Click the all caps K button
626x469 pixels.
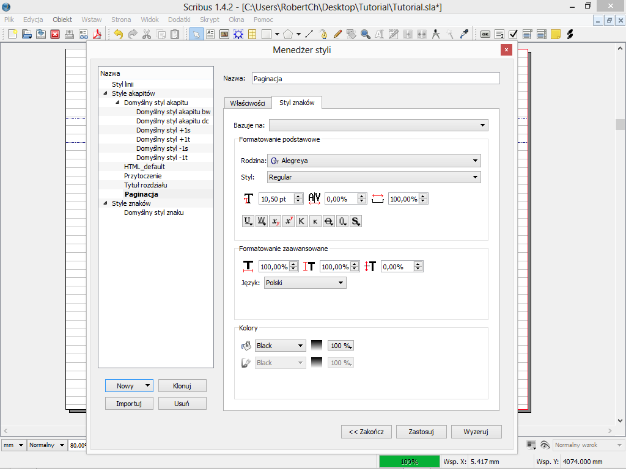(301, 221)
